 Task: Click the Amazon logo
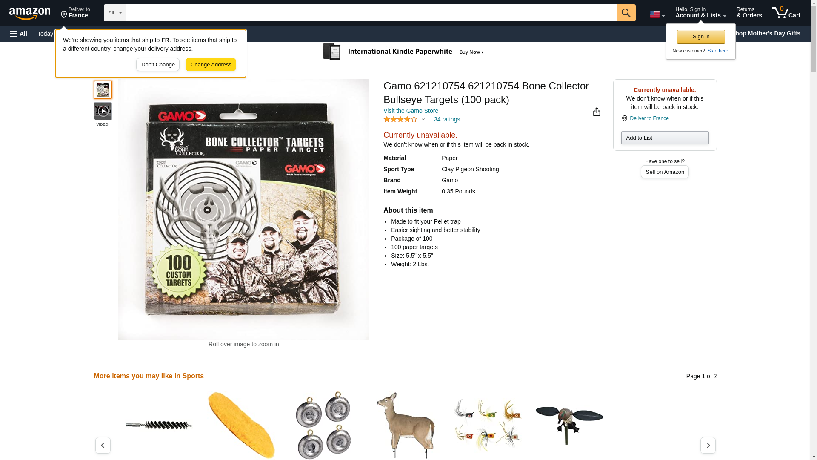click(x=30, y=13)
